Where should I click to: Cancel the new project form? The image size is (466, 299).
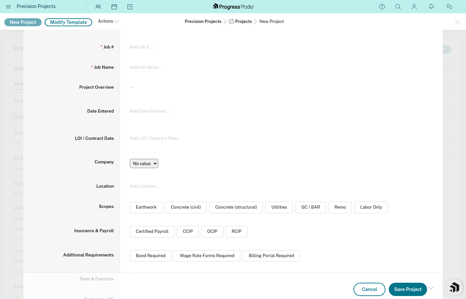point(369,289)
